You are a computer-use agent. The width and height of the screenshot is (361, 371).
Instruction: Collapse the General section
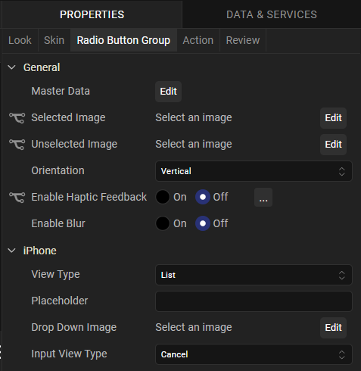(11, 67)
